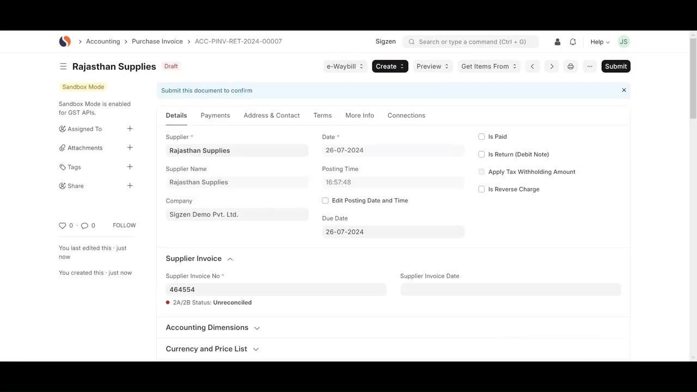Switch to the Payments tab
Viewport: 697px width, 392px height.
[215, 115]
